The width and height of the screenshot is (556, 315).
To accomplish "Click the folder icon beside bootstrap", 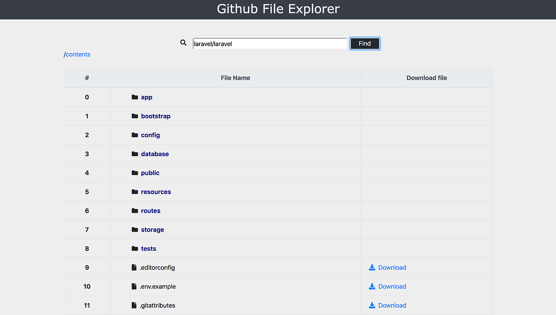I will (135, 116).
